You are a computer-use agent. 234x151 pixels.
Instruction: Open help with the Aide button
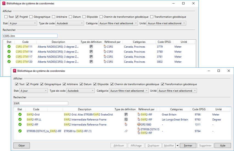(x=223, y=146)
